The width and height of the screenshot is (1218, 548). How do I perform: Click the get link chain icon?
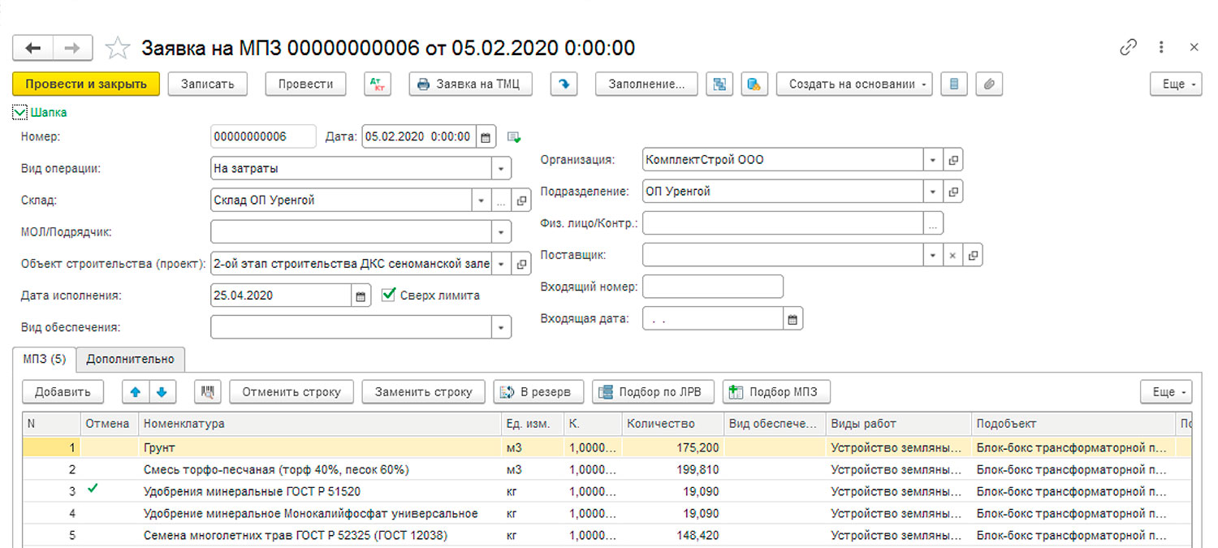pos(1128,48)
